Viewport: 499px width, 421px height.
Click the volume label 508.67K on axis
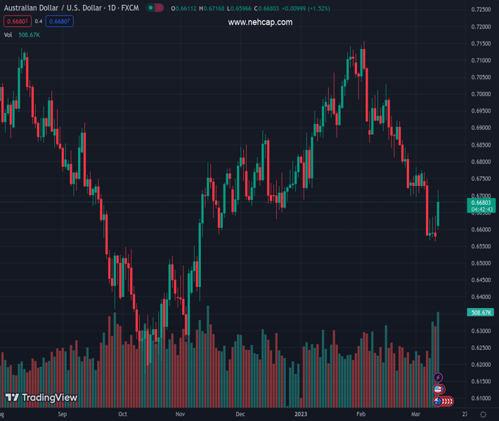click(481, 312)
